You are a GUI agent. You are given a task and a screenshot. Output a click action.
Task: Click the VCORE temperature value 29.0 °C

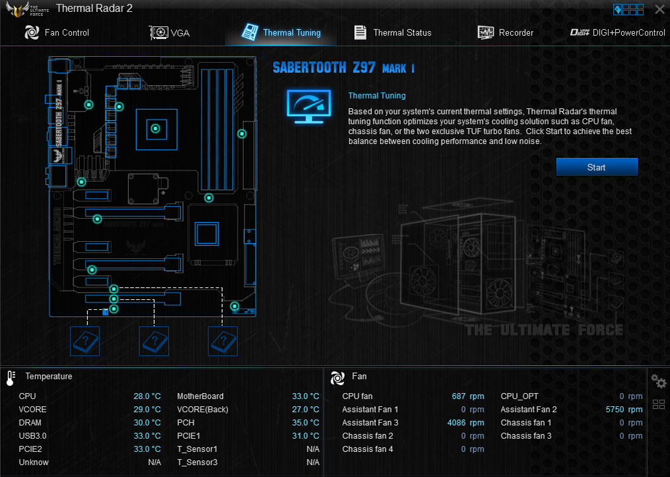pyautogui.click(x=147, y=410)
